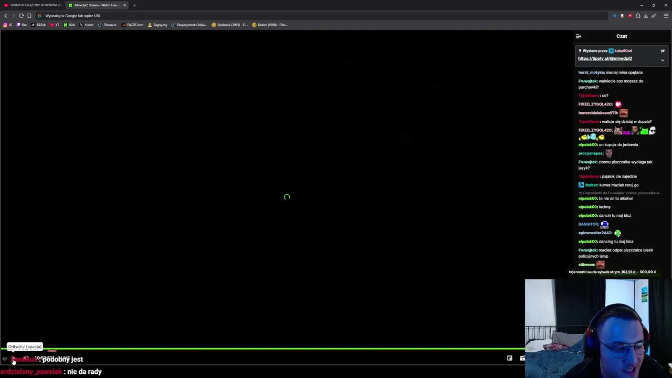Open the Zagraj.my bookmark
The height and width of the screenshot is (378, 672).
coord(157,25)
